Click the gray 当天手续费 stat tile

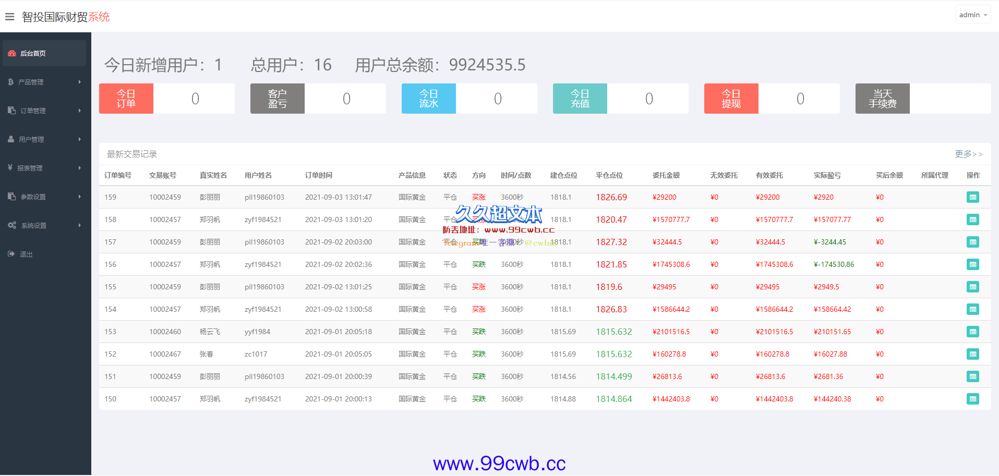coord(883,99)
